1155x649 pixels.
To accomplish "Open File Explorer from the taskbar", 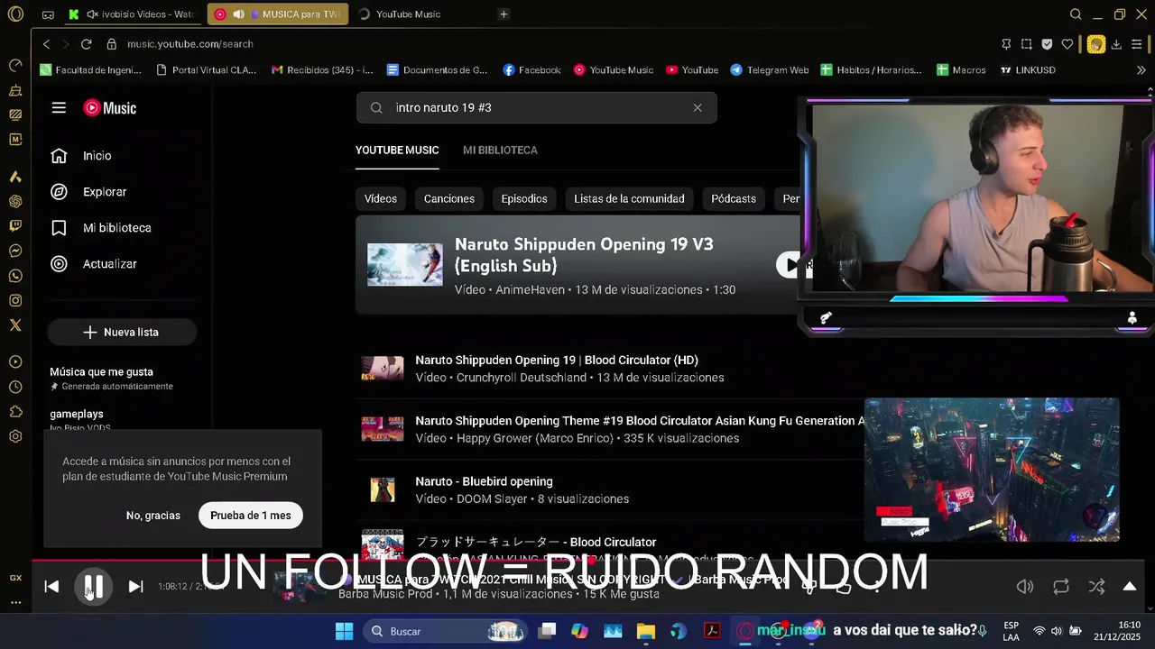I will click(x=646, y=631).
